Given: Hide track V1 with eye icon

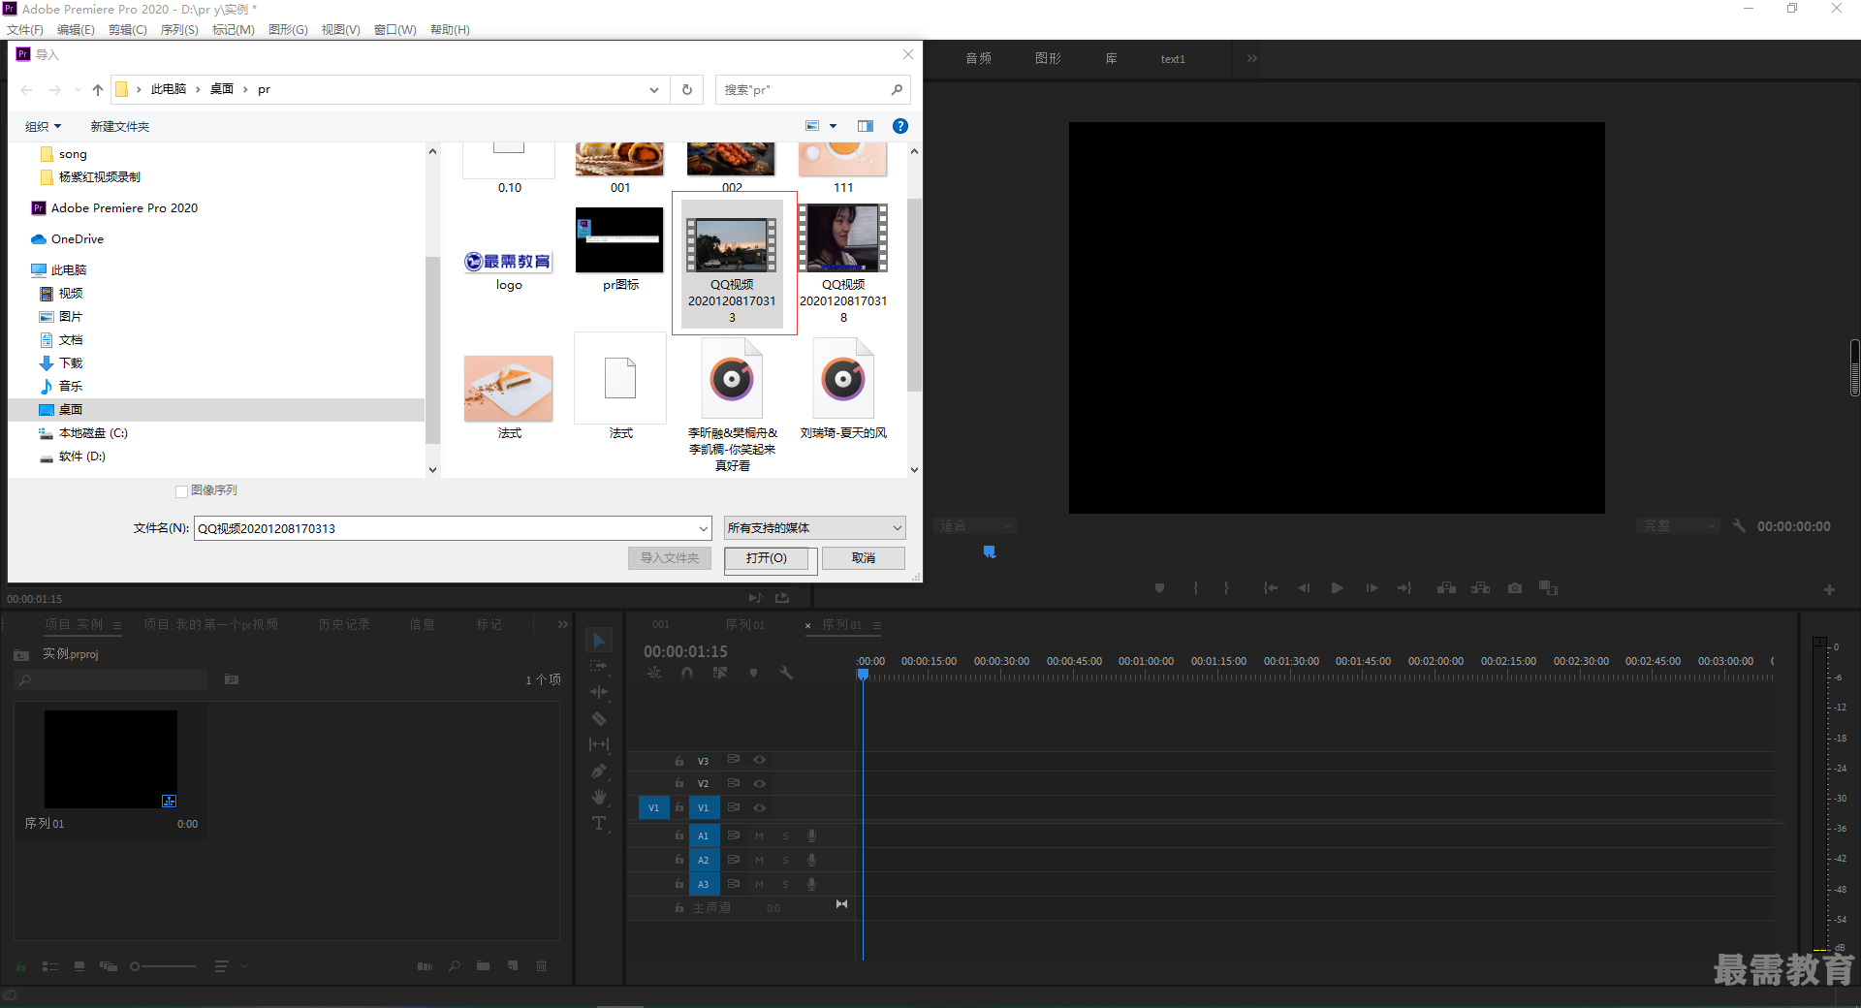Looking at the screenshot, I should point(760,807).
